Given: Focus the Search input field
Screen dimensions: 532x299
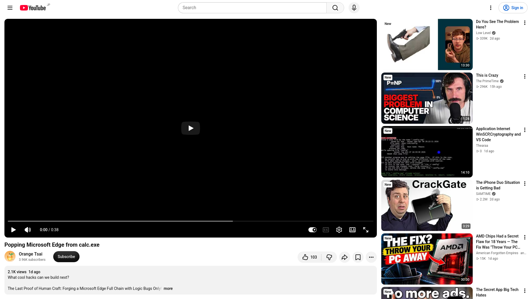Looking at the screenshot, I should pyautogui.click(x=252, y=8).
